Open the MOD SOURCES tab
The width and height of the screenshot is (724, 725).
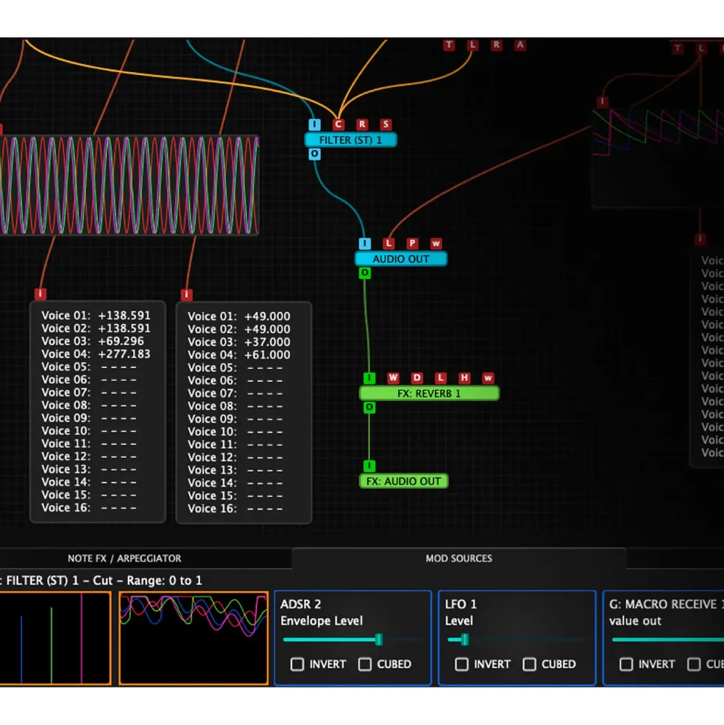(458, 559)
